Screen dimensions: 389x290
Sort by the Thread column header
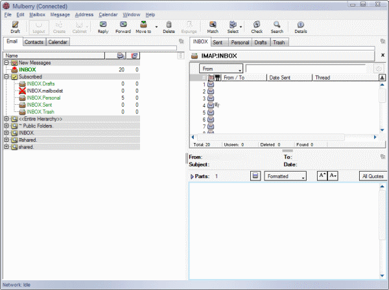click(x=346, y=78)
